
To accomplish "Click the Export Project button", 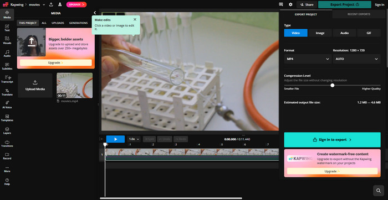I will 345,4.
